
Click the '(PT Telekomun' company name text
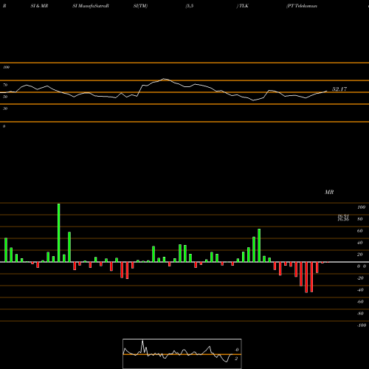pos(302,6)
